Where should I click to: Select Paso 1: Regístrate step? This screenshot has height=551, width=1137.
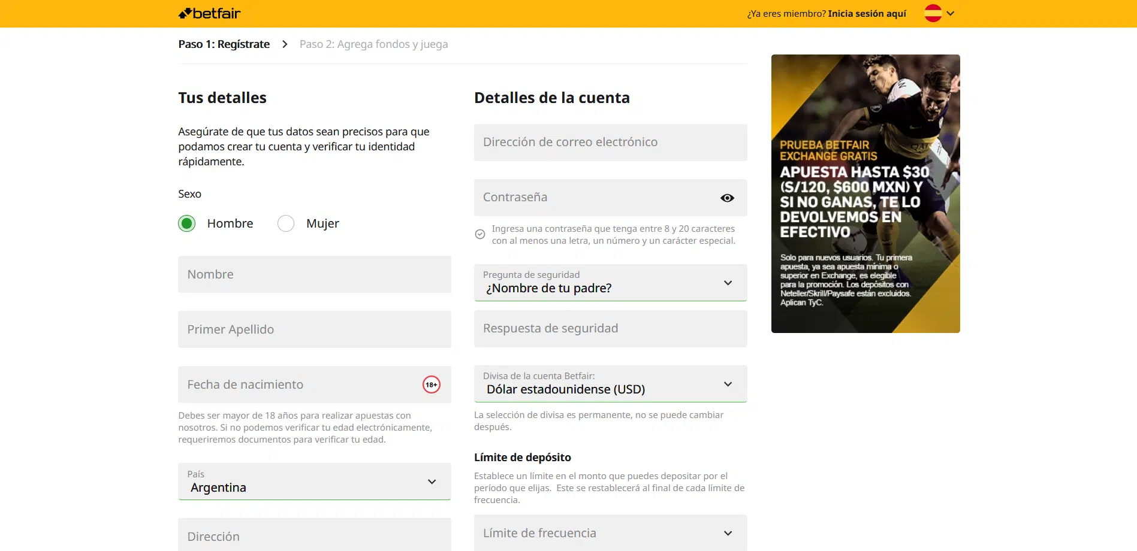[x=224, y=44]
